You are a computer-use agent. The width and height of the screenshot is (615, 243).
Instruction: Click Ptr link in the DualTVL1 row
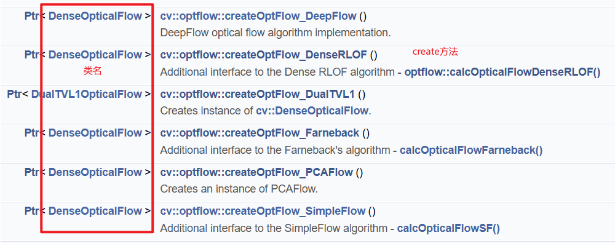click(x=14, y=94)
